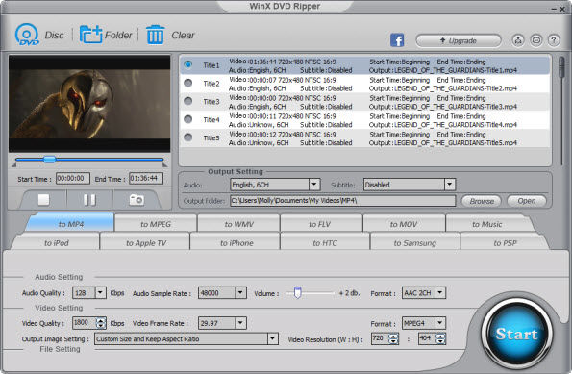Open the Folder source icon
Image resolution: width=572 pixels, height=374 pixels.
point(90,35)
